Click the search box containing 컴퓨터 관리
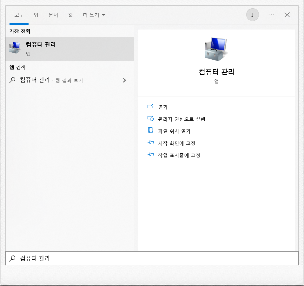The height and width of the screenshot is (286, 304). click(x=152, y=259)
